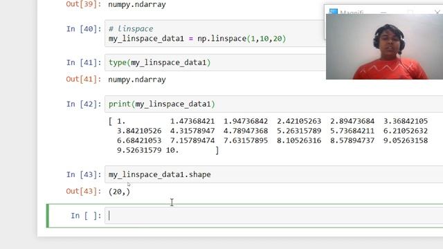The width and height of the screenshot is (443, 249).
Task: Click the webcam video overlay
Action: pyautogui.click(x=385, y=46)
